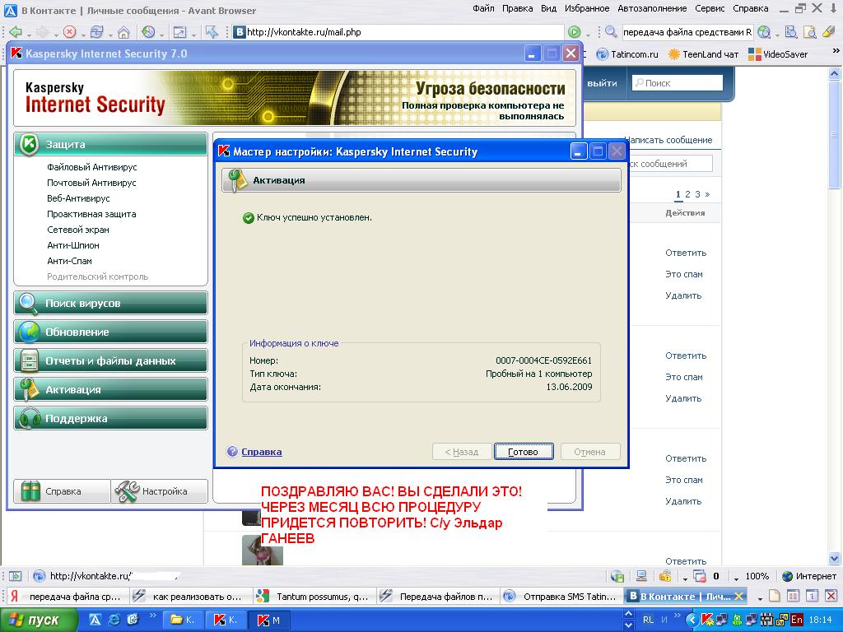The image size is (843, 632).
Task: Click the Обновление globe icon
Action: click(28, 332)
